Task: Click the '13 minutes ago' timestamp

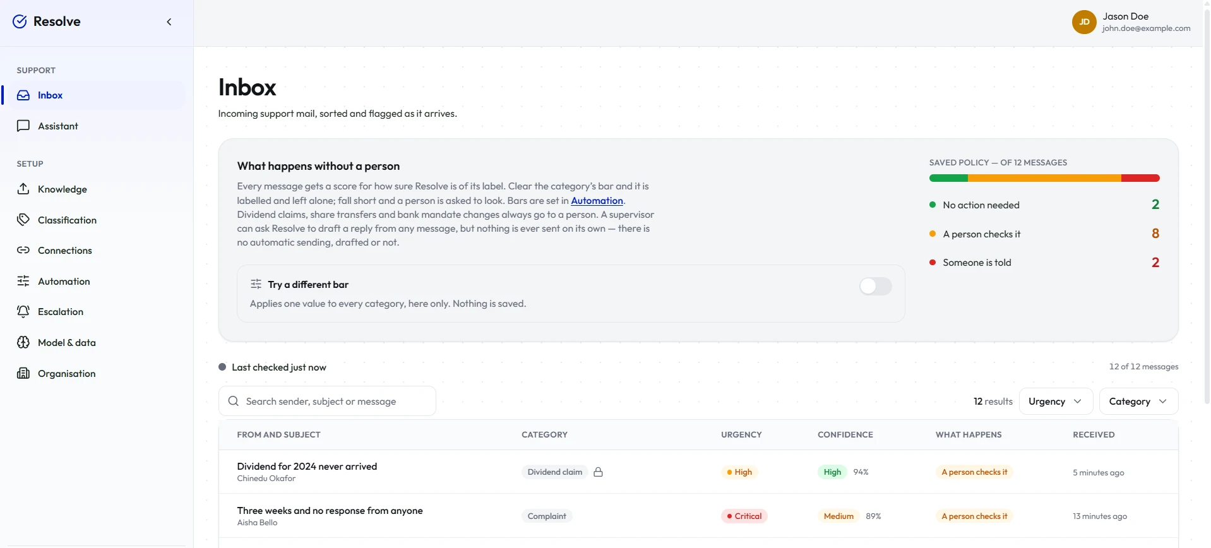Action: pos(1100,516)
